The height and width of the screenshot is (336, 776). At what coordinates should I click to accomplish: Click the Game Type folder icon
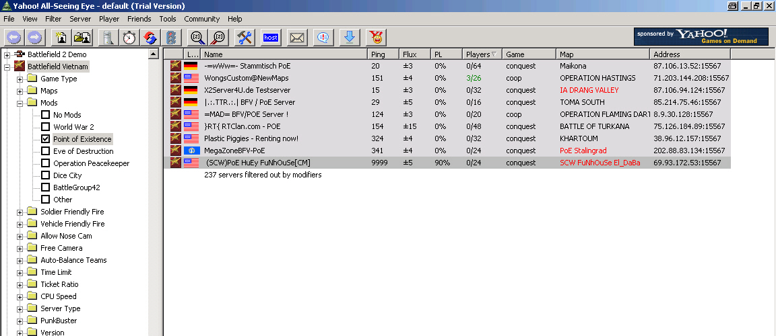coord(32,79)
